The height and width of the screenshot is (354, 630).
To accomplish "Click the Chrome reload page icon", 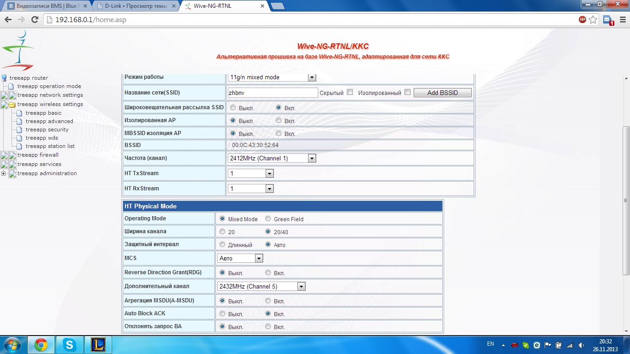I will (x=35, y=20).
